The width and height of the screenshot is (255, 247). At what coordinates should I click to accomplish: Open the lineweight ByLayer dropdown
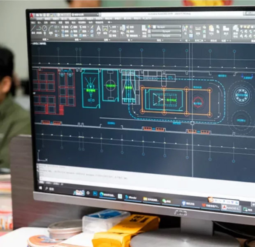coord(167,31)
